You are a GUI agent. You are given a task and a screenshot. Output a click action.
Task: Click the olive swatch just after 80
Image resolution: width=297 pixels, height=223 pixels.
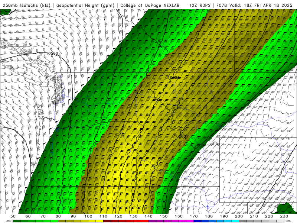point(62,221)
